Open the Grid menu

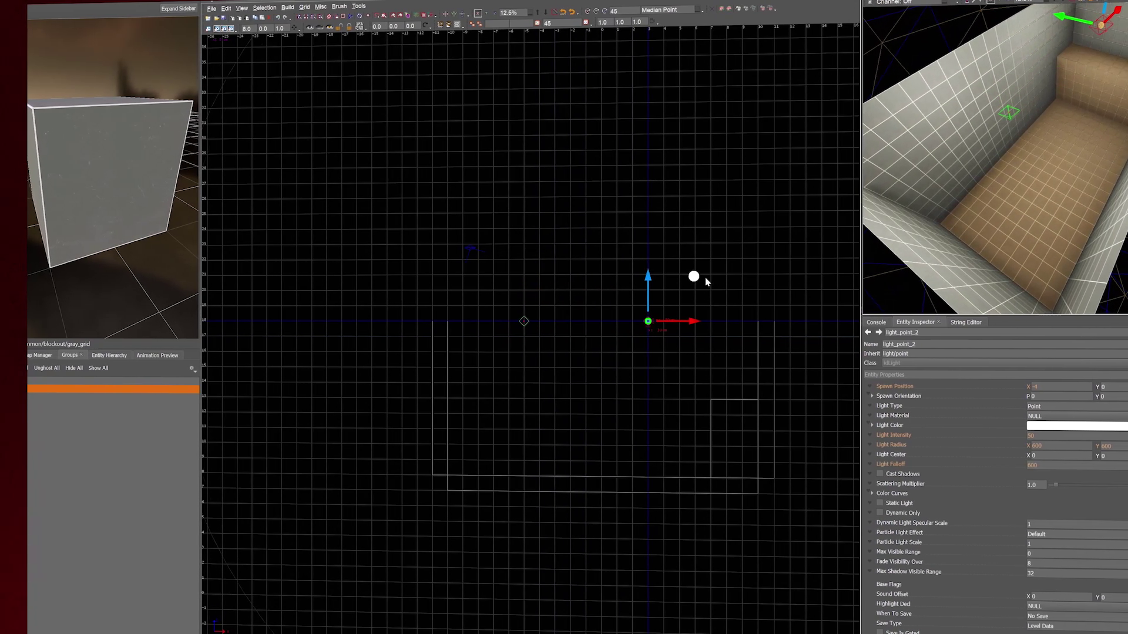pyautogui.click(x=304, y=7)
